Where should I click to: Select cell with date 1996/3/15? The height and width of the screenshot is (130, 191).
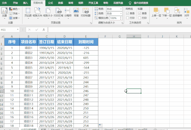[x=47, y=48]
